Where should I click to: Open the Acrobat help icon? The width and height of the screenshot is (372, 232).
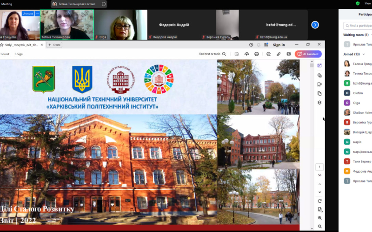(251, 45)
